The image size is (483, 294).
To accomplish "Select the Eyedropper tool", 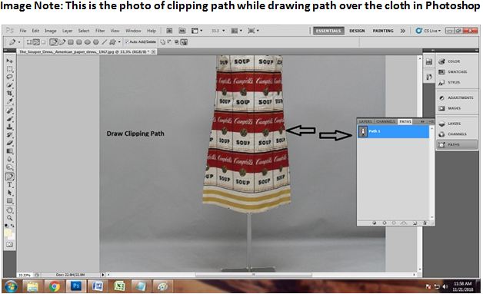I will point(9,101).
